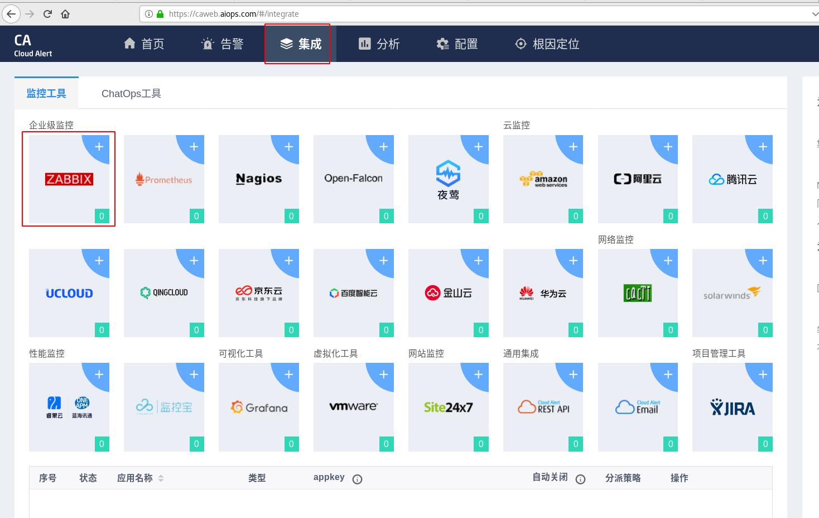Choose the Cloud Alert Email tile
The width and height of the screenshot is (819, 518).
point(638,407)
